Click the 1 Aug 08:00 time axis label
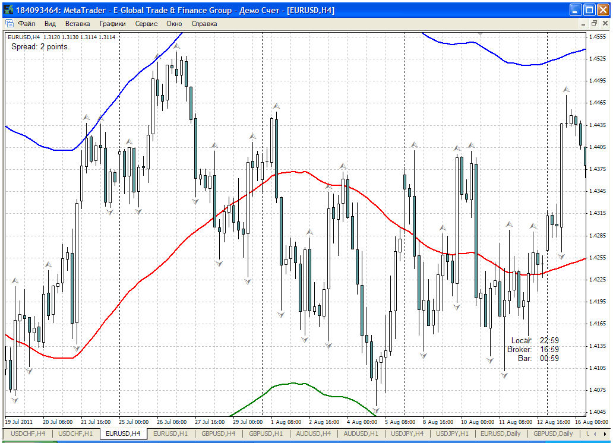 [x=286, y=422]
